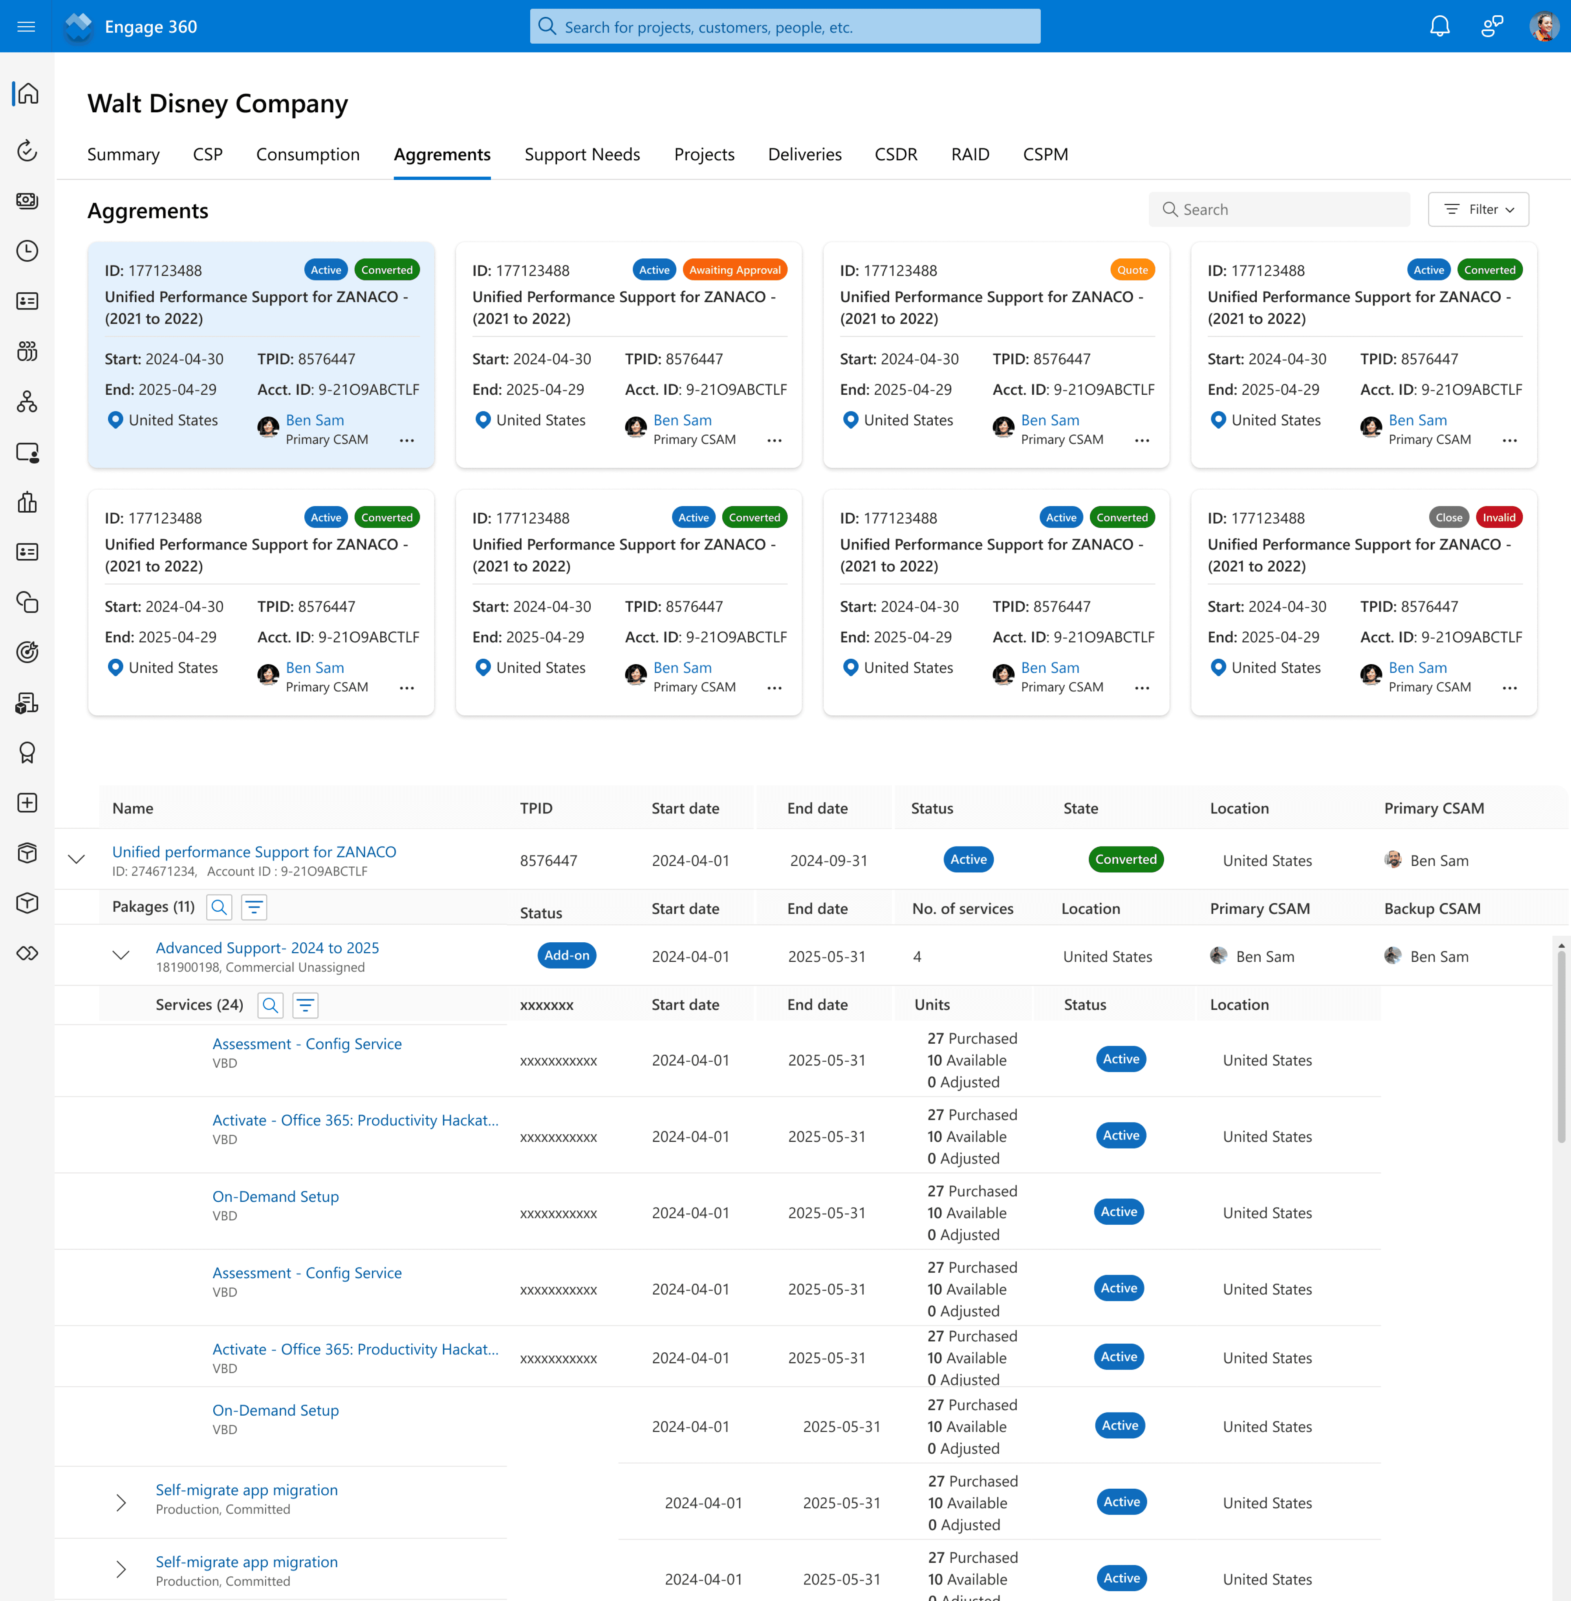Image resolution: width=1571 pixels, height=1601 pixels.
Task: Open the award ribbon sidebar icon
Action: (x=27, y=753)
